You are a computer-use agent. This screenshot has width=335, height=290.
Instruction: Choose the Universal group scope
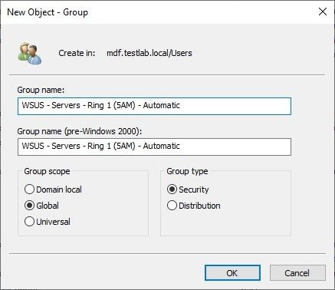48,222
